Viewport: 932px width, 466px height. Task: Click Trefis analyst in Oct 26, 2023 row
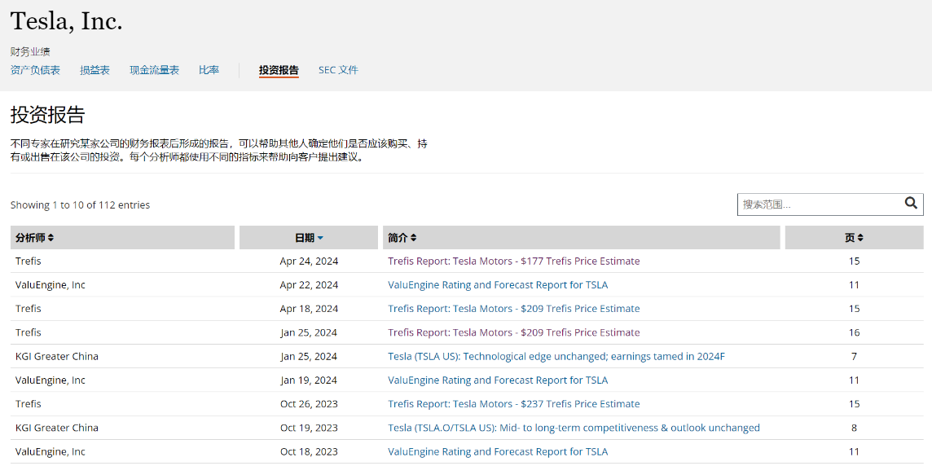tap(28, 403)
